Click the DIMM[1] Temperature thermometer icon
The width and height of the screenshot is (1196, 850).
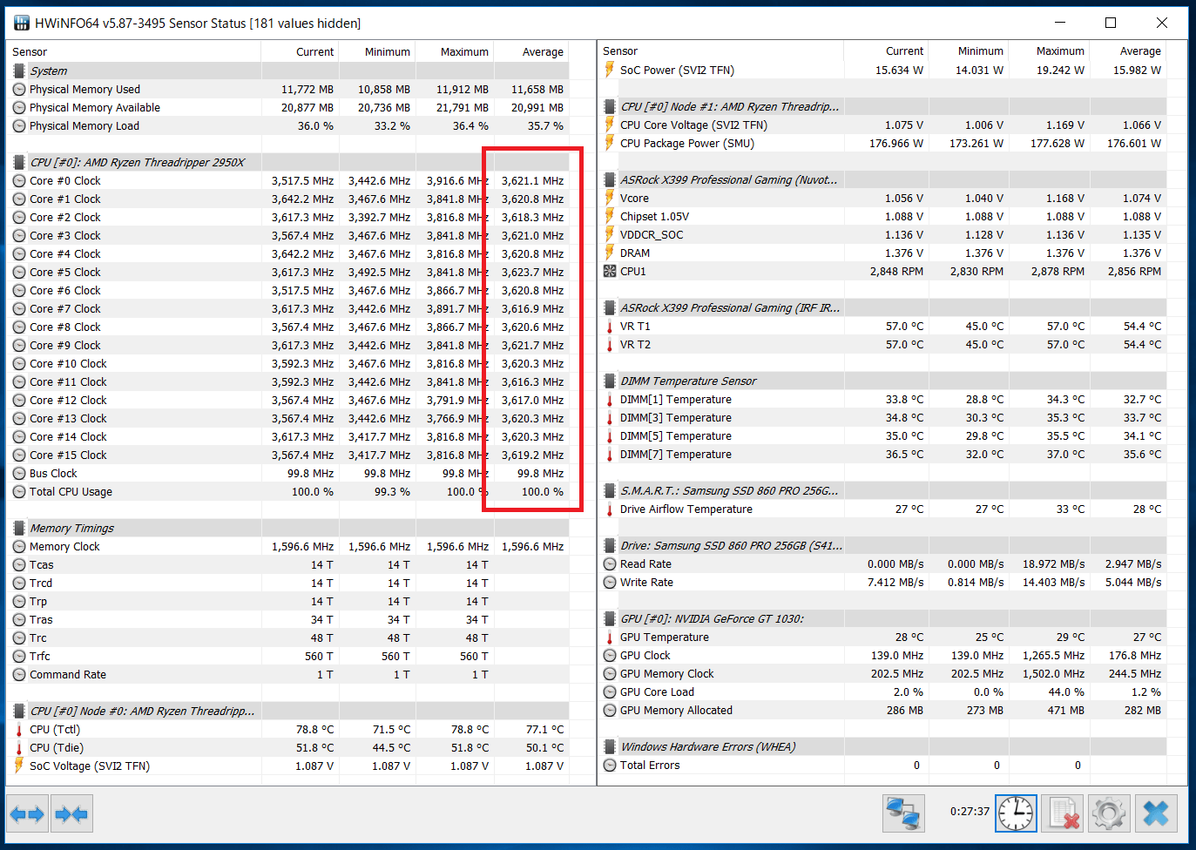[x=610, y=399]
